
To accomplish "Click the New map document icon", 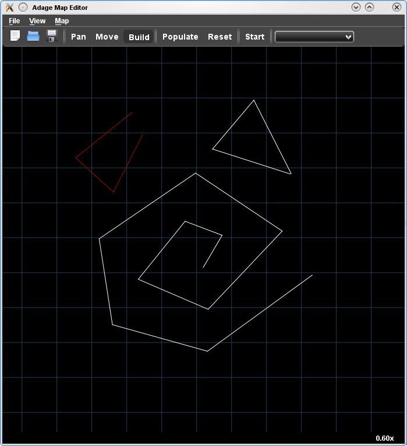I will 15,36.
